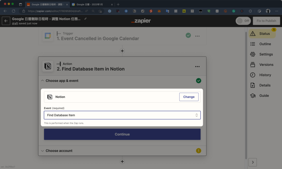282x169 pixels.
Task: Click the yellow warning icon beside Choose account
Action: [x=199, y=151]
